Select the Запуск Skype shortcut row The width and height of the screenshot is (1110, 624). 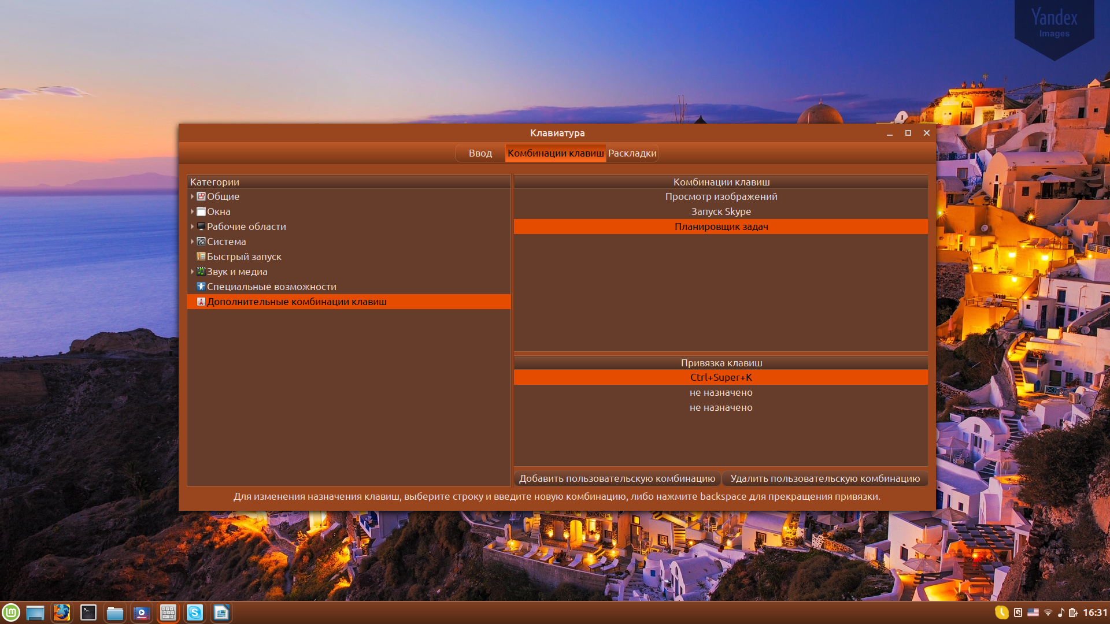pos(720,211)
